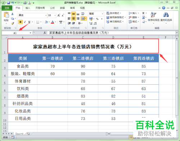Click the Clear eraser icon
Viewport: 180px width, 141px height.
point(143,22)
